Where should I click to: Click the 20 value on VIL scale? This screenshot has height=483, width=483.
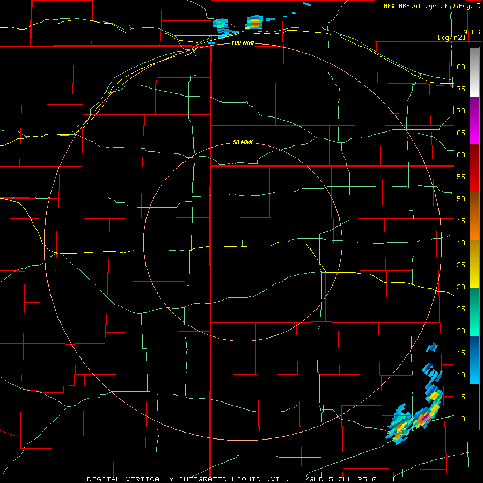click(x=461, y=331)
